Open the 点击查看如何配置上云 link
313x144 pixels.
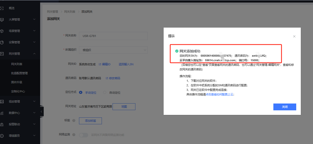click(x=220, y=94)
